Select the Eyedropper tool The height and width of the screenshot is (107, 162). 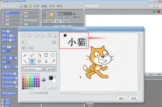pos(53,62)
